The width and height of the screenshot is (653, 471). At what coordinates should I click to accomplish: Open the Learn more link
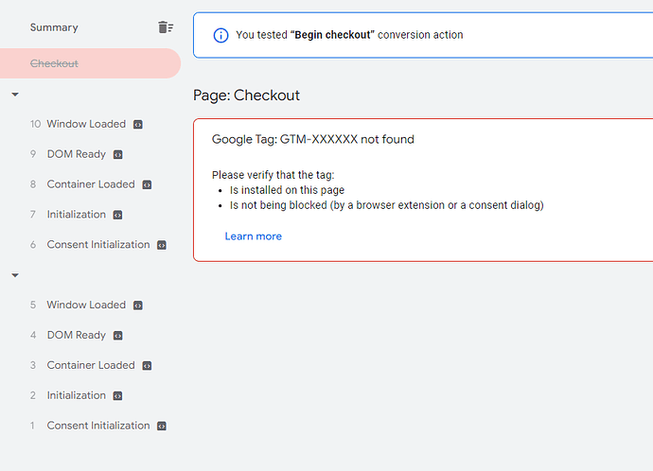point(253,236)
